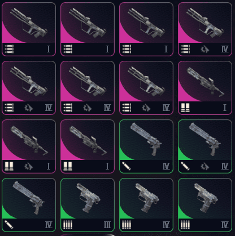Click the gear mod icon on the top-row pink rifle
The height and width of the screenshot is (236, 235).
(x=204, y=49)
